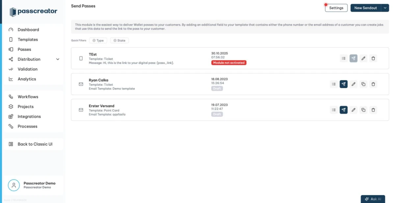Delete the Ryan Calka sendout
This screenshot has height=203, width=395.
pos(373,84)
